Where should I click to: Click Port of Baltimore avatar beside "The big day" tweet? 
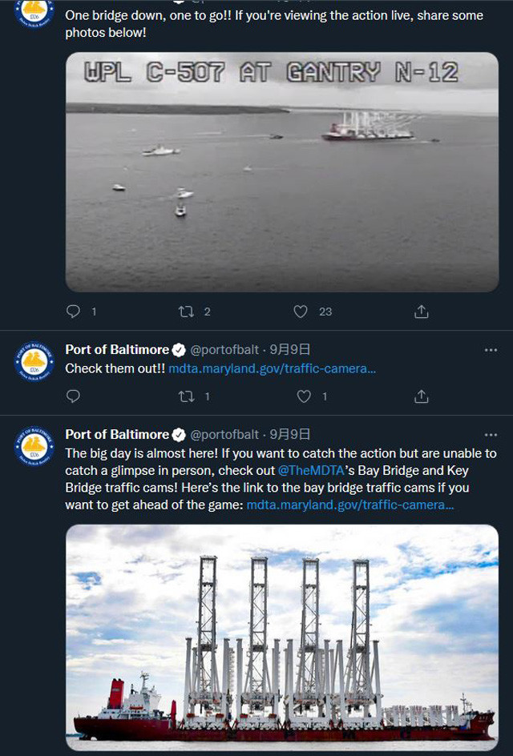click(34, 447)
